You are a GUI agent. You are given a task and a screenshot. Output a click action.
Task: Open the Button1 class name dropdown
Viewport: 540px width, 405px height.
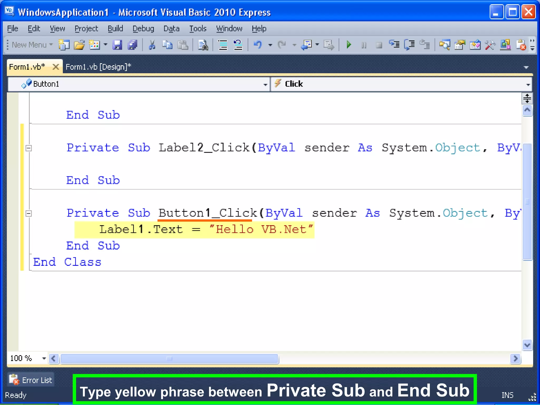[265, 84]
